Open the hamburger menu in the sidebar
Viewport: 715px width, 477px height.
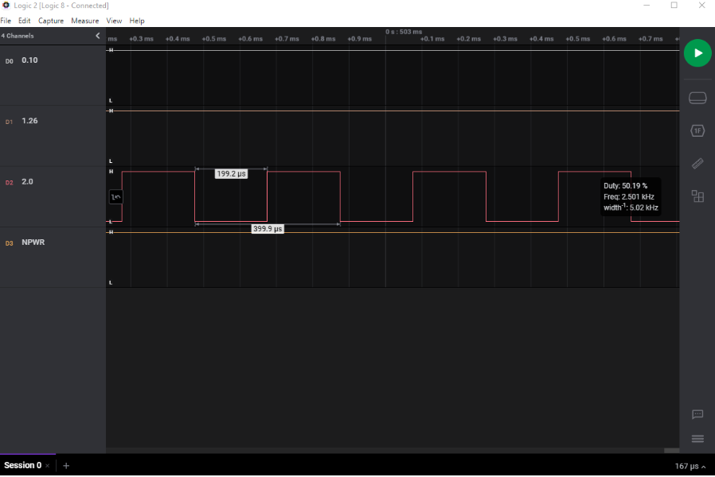[697, 439]
